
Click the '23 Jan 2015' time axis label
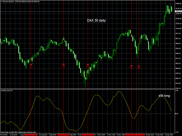169,135
